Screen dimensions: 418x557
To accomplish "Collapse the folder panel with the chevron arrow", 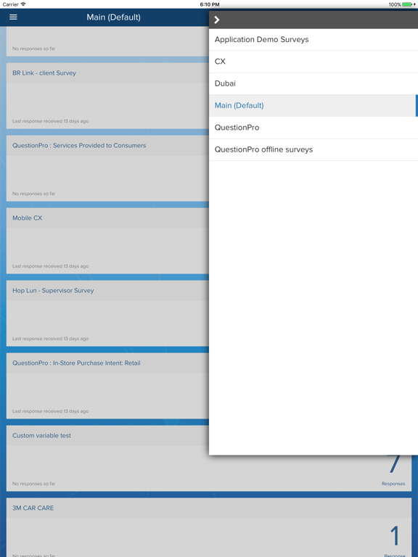I will (217, 20).
